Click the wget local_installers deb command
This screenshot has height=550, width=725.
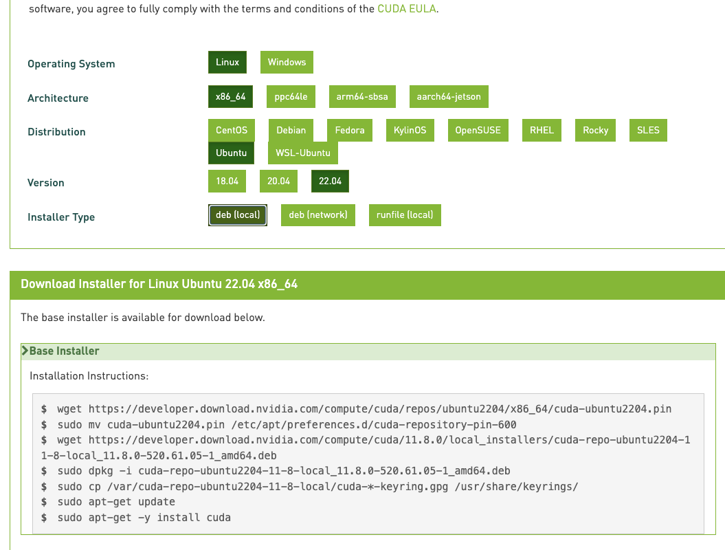pyautogui.click(x=366, y=448)
